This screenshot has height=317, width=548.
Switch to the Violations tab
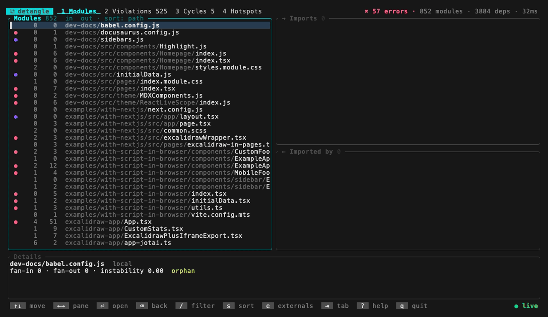tap(136, 12)
